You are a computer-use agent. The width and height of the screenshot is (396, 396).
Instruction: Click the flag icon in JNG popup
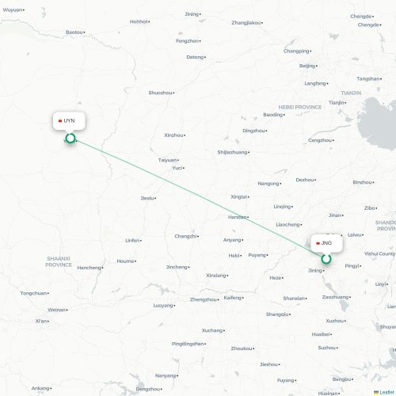coord(318,243)
